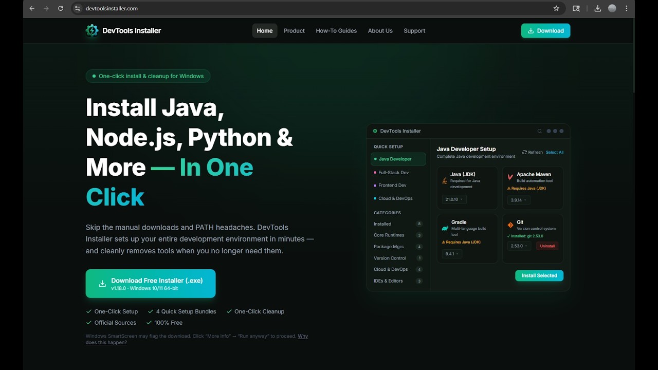Go to About Us page

pyautogui.click(x=380, y=31)
